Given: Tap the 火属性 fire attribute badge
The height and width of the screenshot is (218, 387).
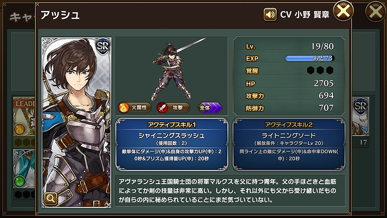Looking at the screenshot, I should coord(135,108).
